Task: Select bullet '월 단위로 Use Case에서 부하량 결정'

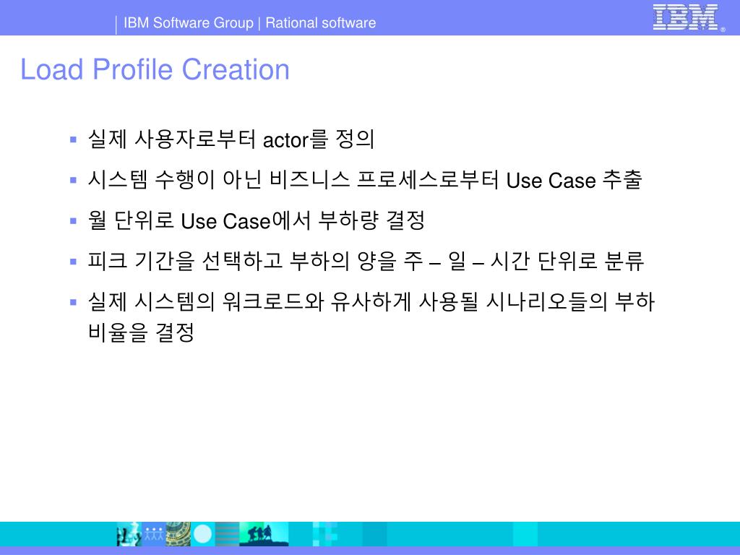Action: tap(257, 220)
